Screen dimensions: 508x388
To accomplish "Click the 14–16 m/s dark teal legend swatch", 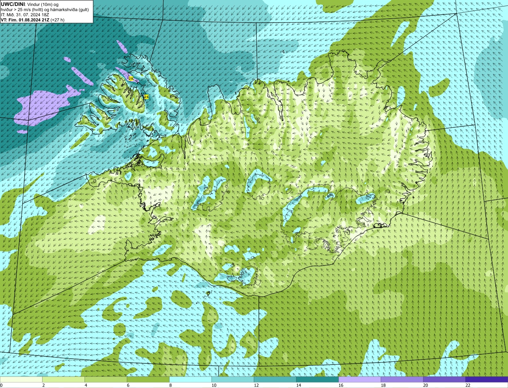I will (x=317, y=379).
